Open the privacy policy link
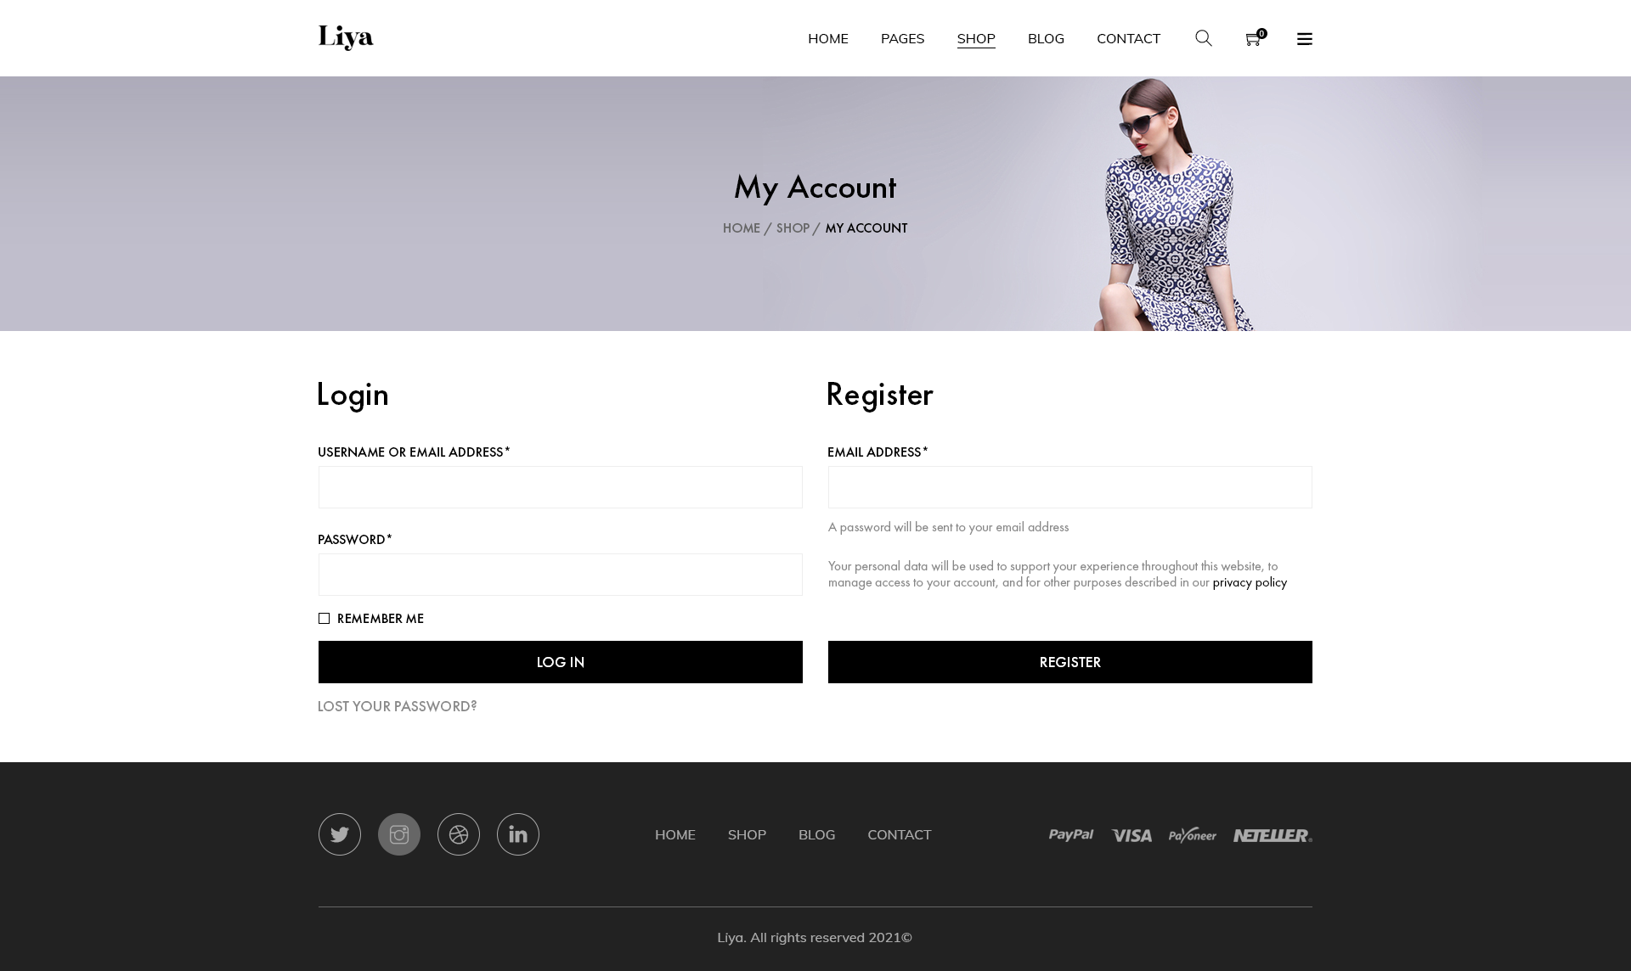This screenshot has height=971, width=1631. pos(1249,582)
